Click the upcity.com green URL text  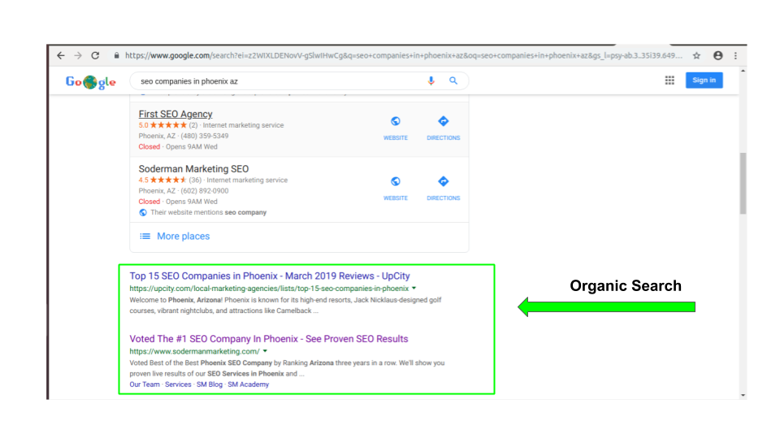point(269,288)
